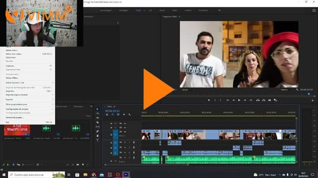Select the Hand tool

pos(97,135)
